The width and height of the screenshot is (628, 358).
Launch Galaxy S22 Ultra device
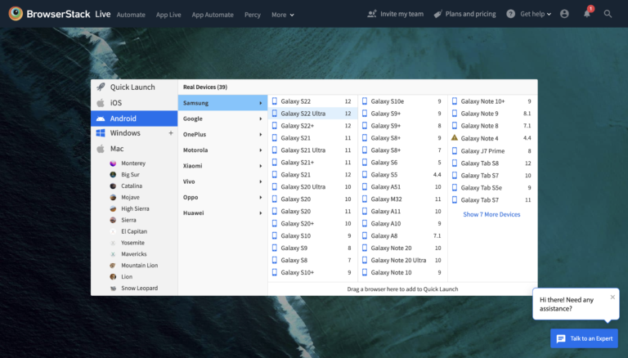pos(312,114)
